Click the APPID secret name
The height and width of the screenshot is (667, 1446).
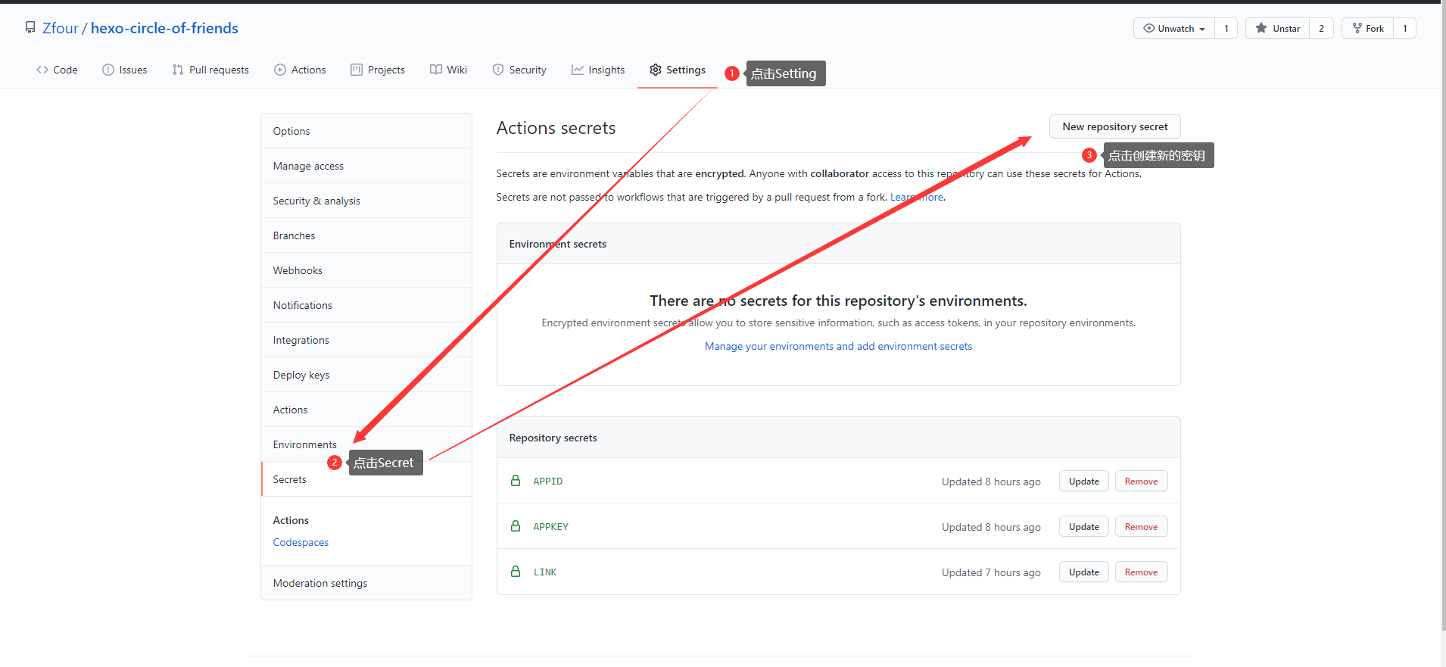pyautogui.click(x=547, y=481)
